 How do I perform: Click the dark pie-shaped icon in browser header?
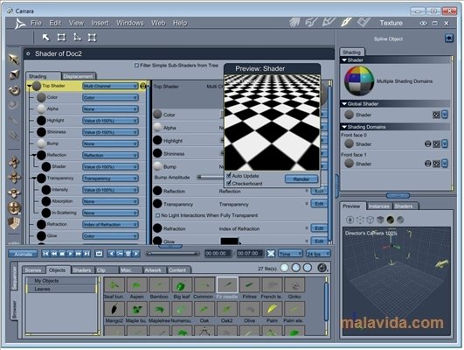click(322, 268)
